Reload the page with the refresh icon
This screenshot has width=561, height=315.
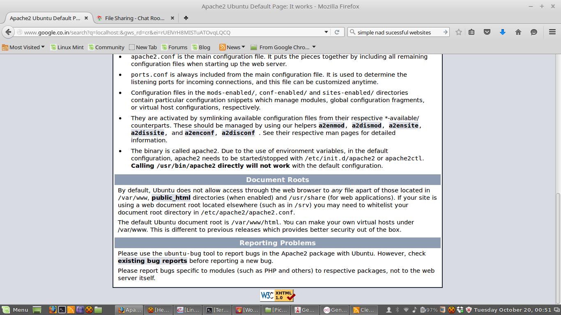coord(337,32)
